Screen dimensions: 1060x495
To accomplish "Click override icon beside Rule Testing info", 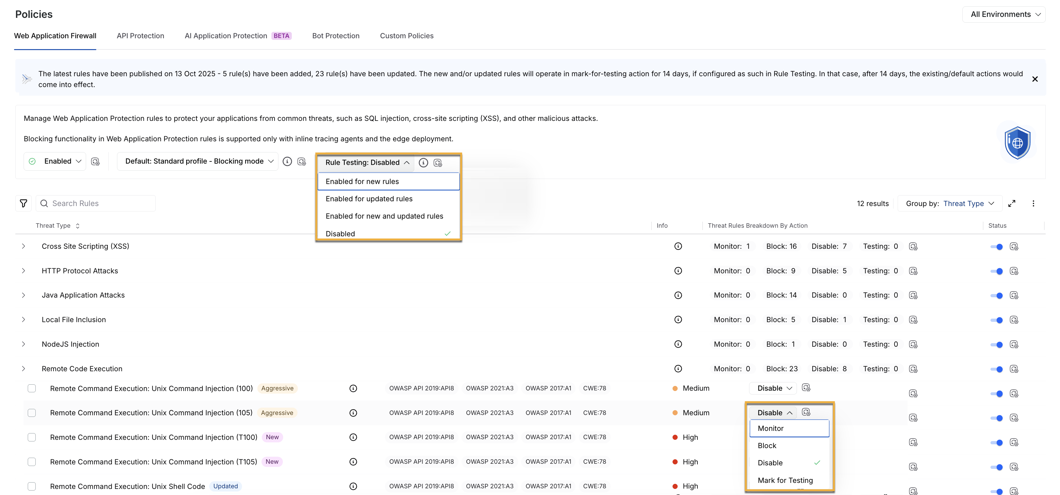I will click(438, 163).
